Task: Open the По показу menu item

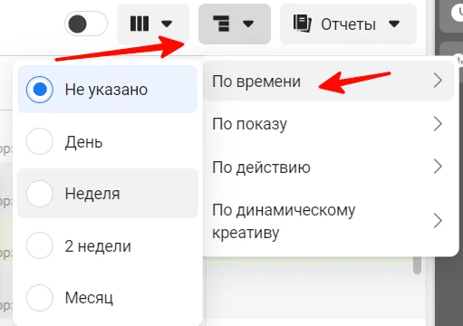Action: coord(329,124)
